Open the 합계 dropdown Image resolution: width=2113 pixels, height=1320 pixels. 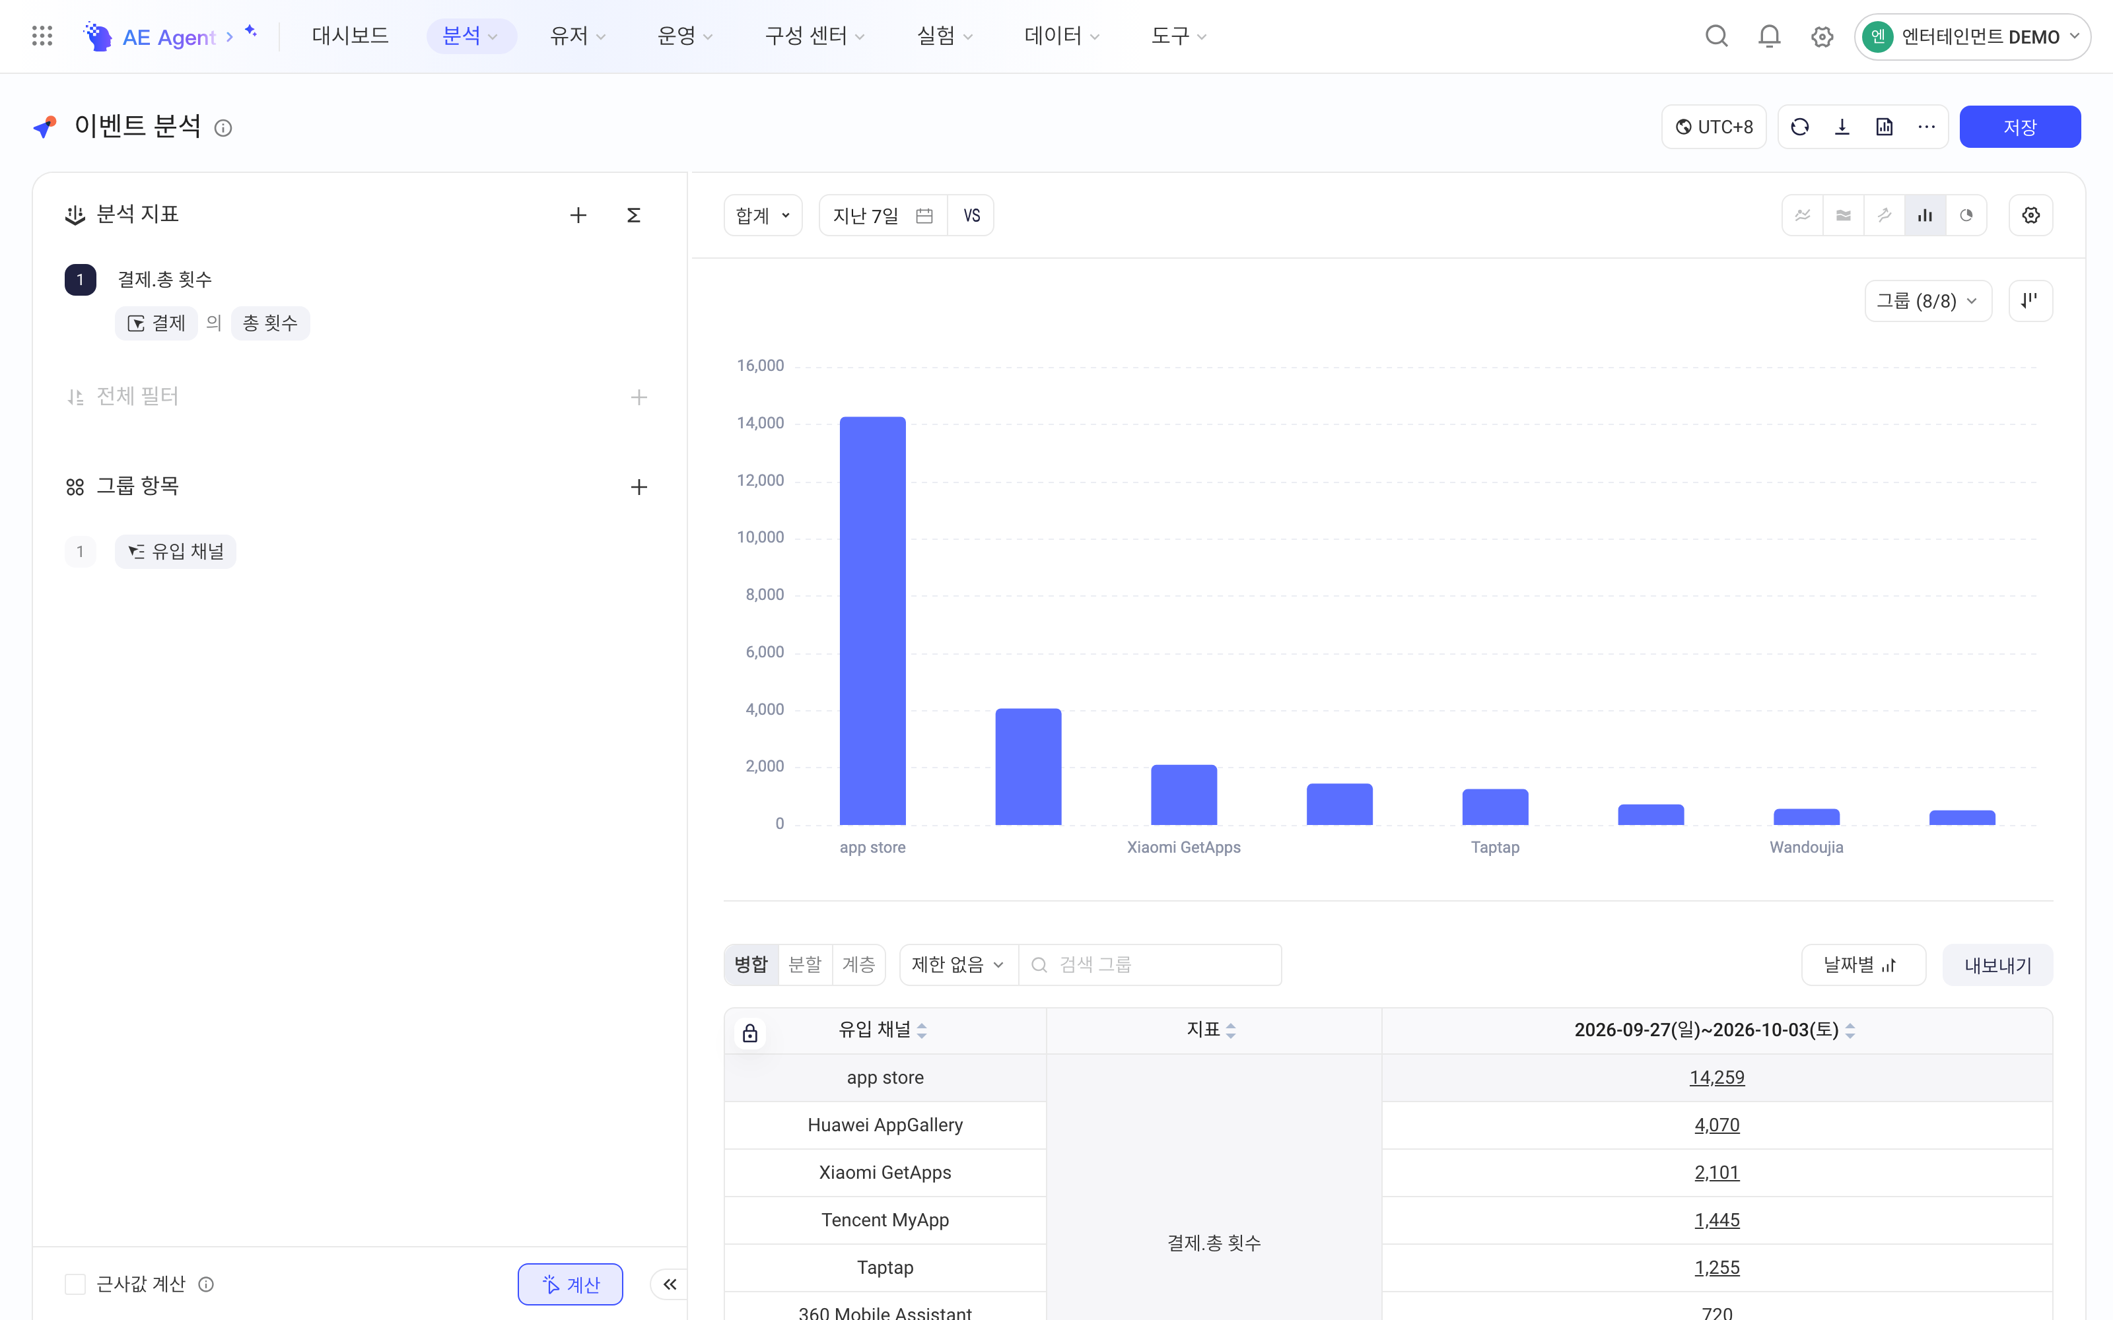tap(763, 216)
